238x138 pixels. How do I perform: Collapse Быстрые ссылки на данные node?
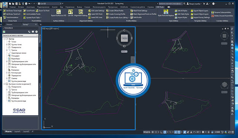pos(4,84)
